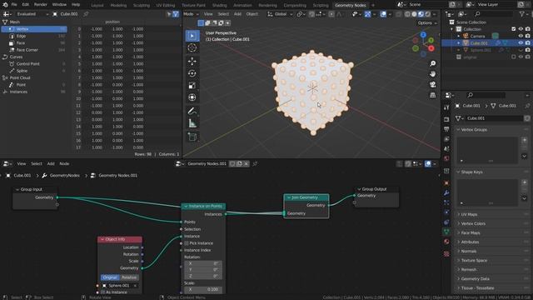
Task: Toggle camera view with viewport camera icon
Action: (x=432, y=85)
